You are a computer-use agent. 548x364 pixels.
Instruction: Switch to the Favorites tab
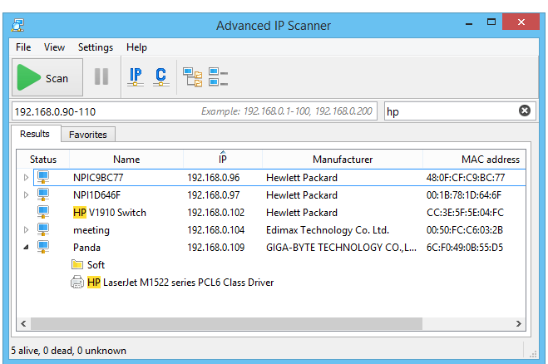(87, 135)
